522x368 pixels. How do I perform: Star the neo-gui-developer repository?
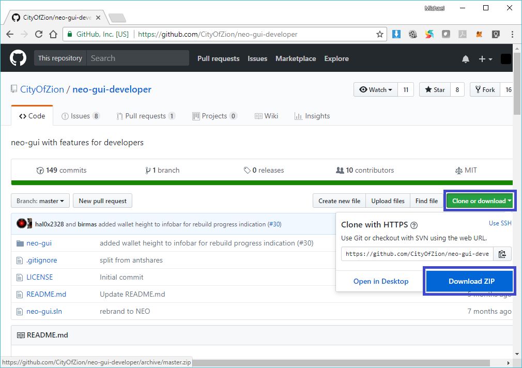coord(435,89)
